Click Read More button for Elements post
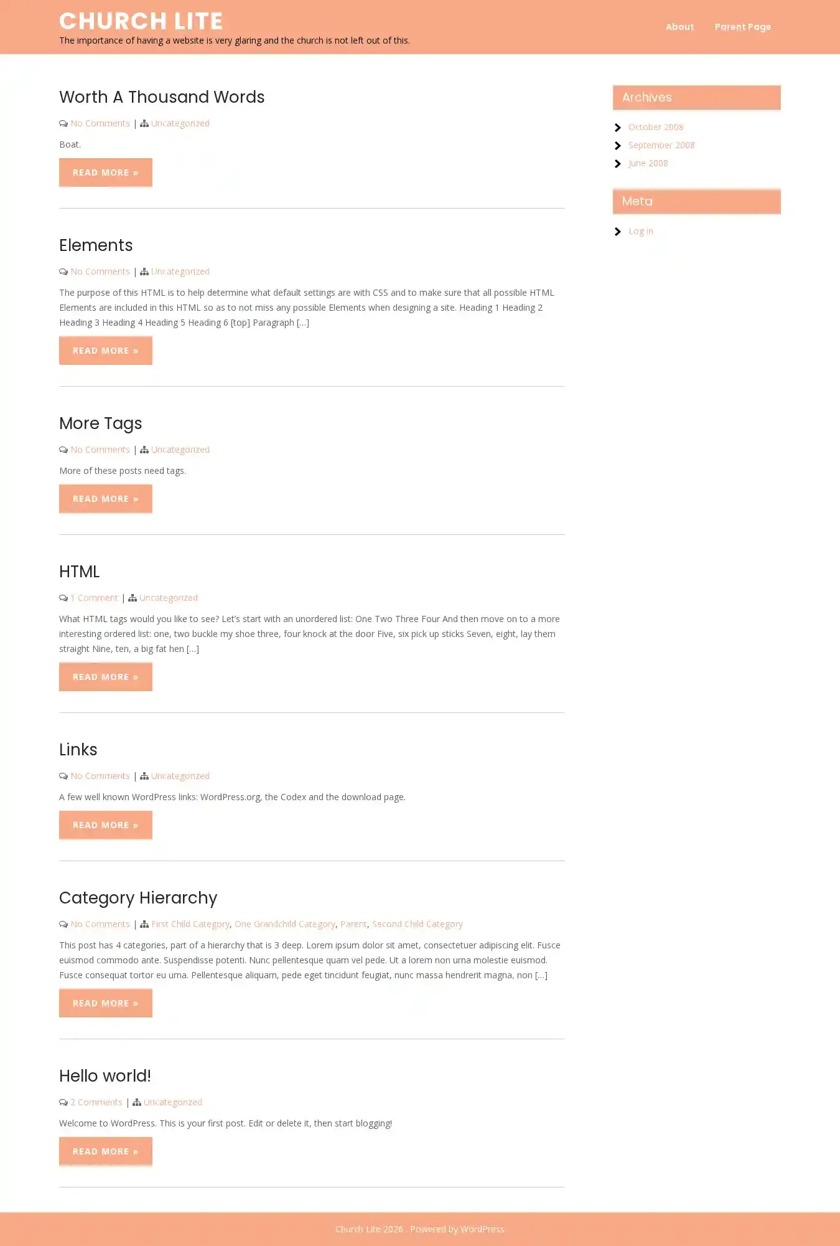The height and width of the screenshot is (1246, 840). coord(106,351)
